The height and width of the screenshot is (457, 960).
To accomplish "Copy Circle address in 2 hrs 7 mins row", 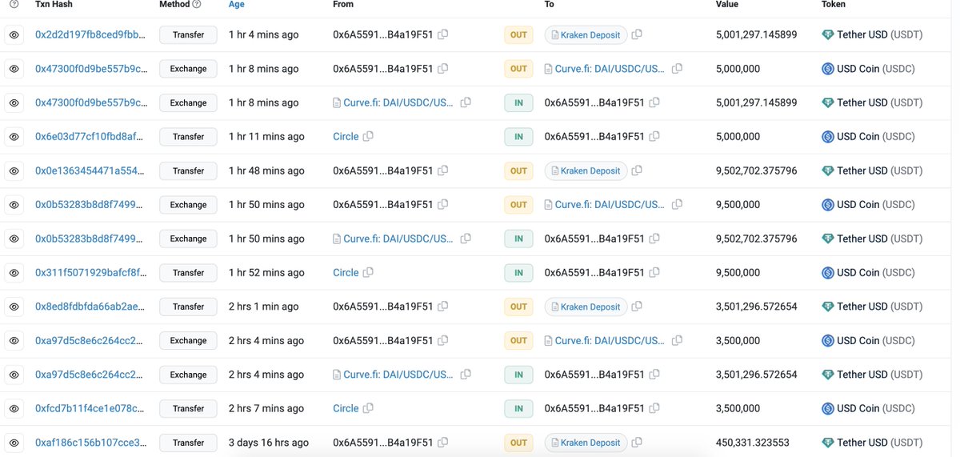I will pyautogui.click(x=368, y=408).
